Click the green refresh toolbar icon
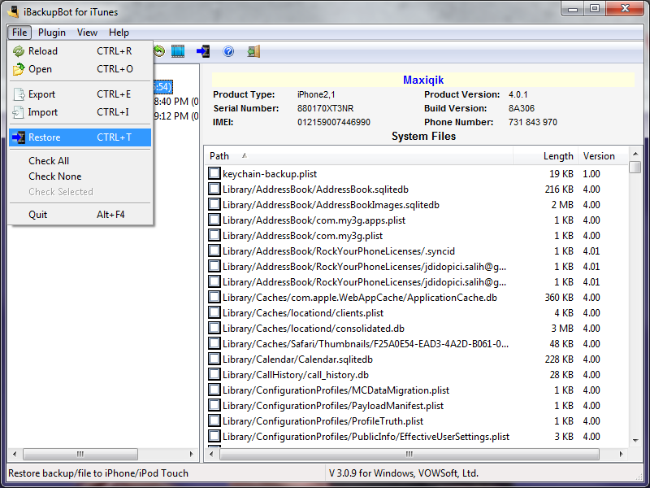The height and width of the screenshot is (488, 650). tap(159, 51)
